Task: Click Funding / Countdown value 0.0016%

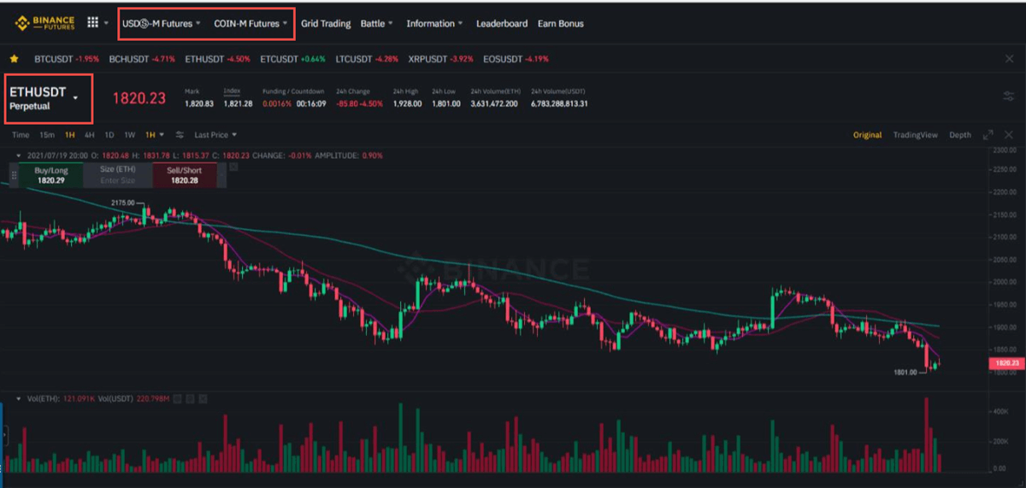Action: [x=276, y=103]
